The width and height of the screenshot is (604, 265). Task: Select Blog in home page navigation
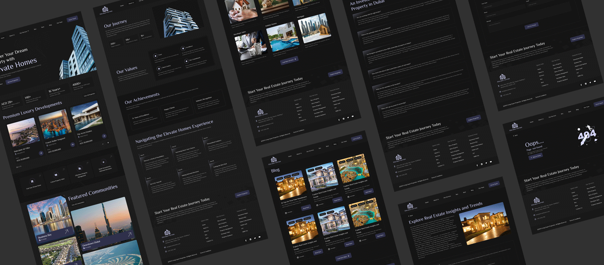[50, 25]
